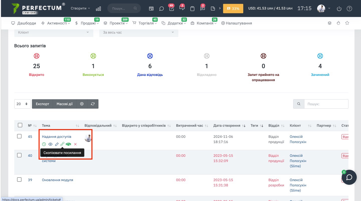
Task: Click the table settings gear button
Action: point(82,104)
